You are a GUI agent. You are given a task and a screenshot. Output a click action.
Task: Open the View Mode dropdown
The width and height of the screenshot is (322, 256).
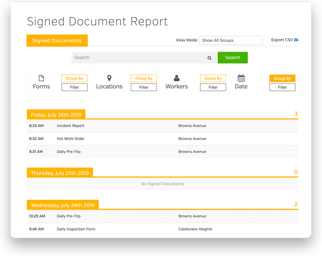click(231, 40)
